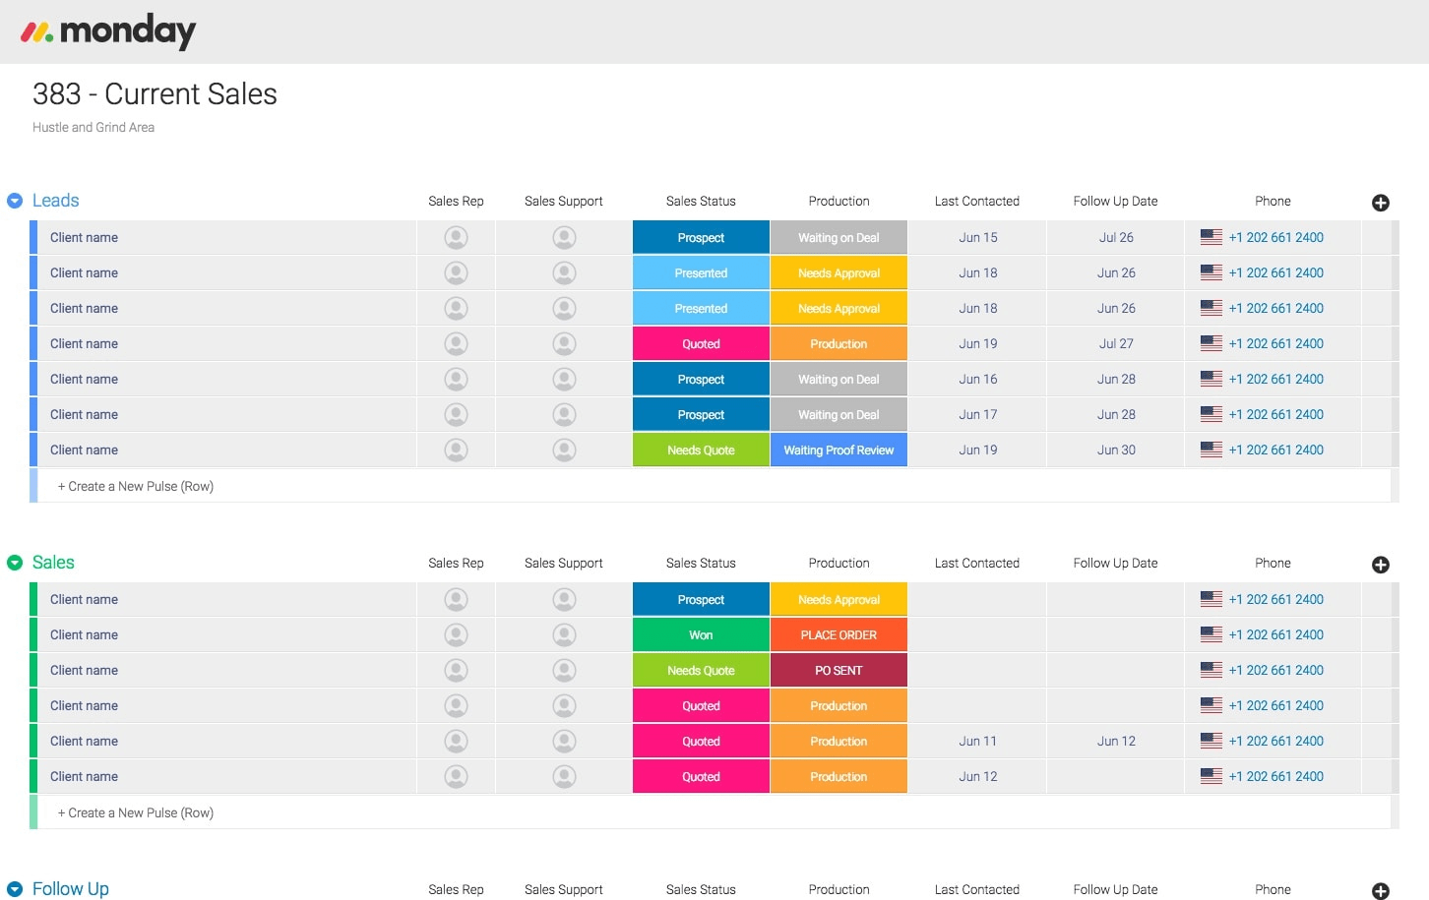Screen dimensions: 1429x900
Task: Open Needs Approval status in the Sales group
Action: click(839, 599)
